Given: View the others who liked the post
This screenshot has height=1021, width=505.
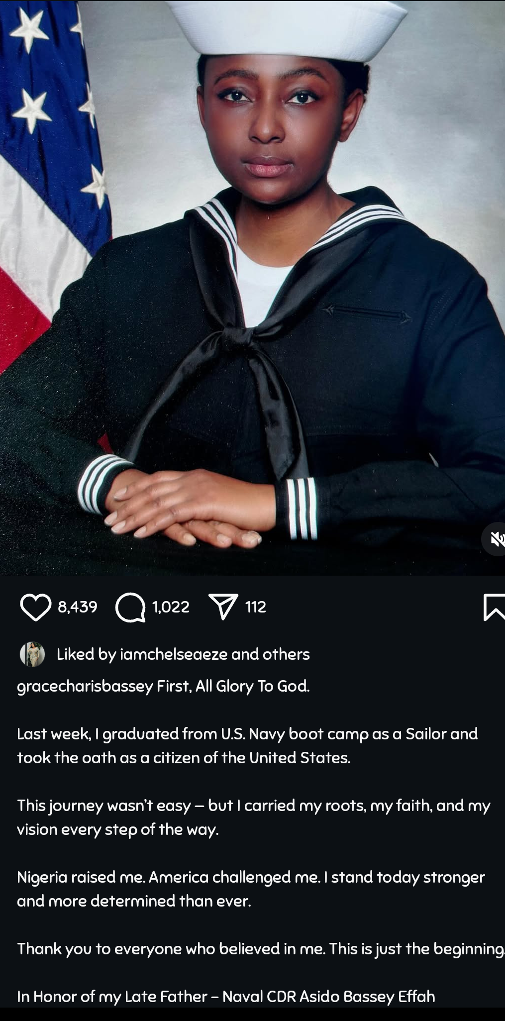Looking at the screenshot, I should coord(286,654).
